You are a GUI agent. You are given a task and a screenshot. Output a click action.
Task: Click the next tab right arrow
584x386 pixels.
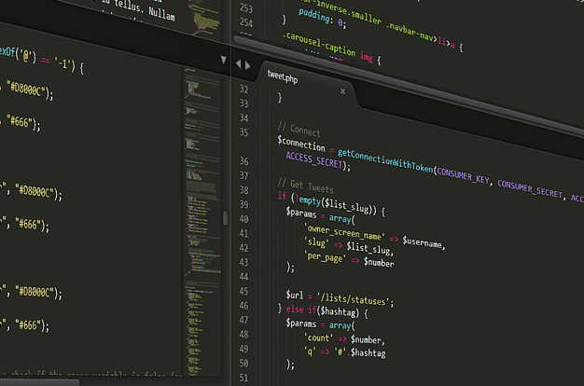[x=247, y=64]
